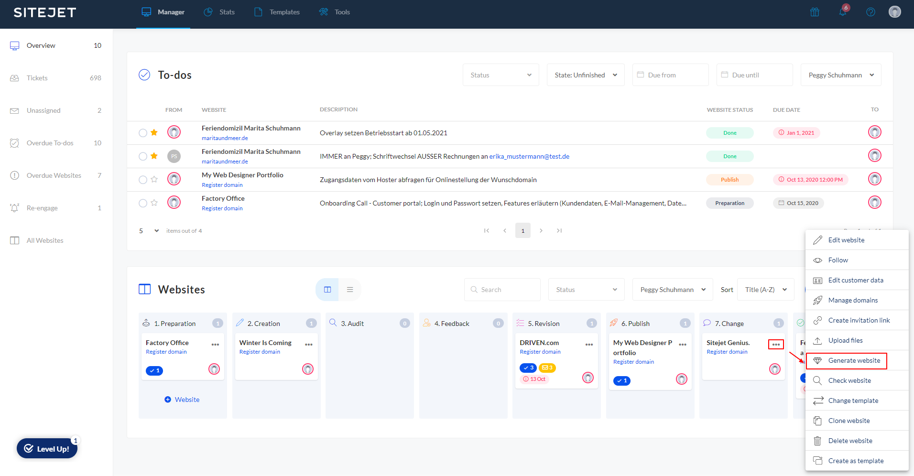The width and height of the screenshot is (914, 476).
Task: Expand the Sort Title (A-Z) dropdown
Action: coord(765,290)
